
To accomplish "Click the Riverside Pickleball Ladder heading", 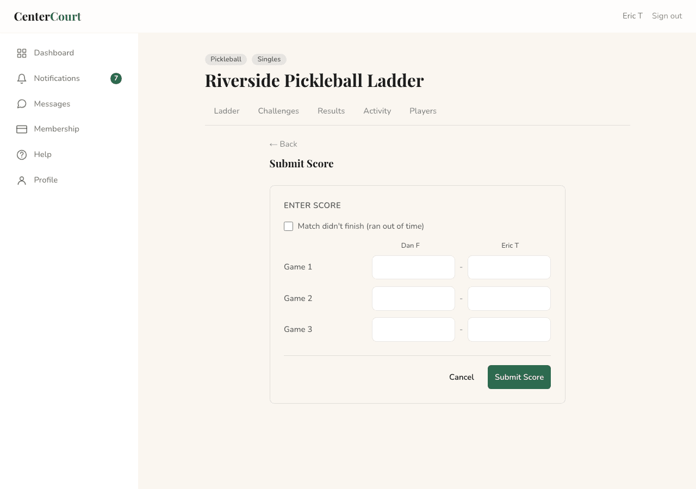I will [314, 80].
